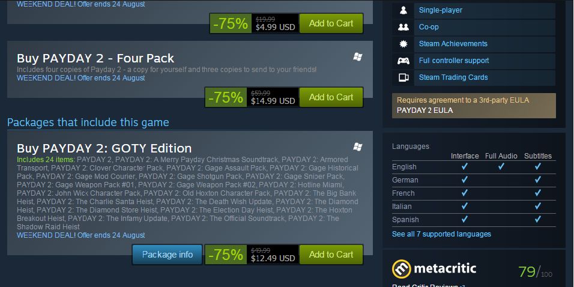Click the Steam Trading Cards icon

click(x=403, y=77)
